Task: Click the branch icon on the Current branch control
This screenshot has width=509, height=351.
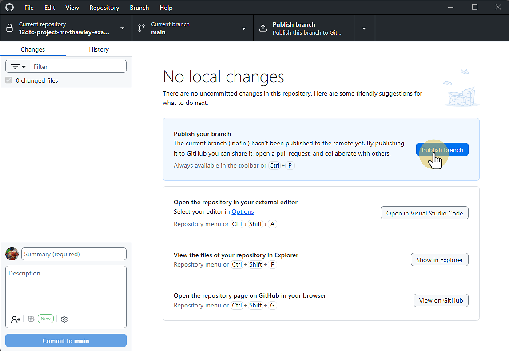Action: click(142, 28)
